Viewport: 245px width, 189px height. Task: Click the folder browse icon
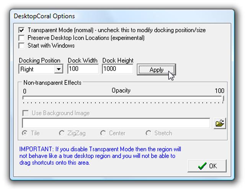tap(220, 123)
